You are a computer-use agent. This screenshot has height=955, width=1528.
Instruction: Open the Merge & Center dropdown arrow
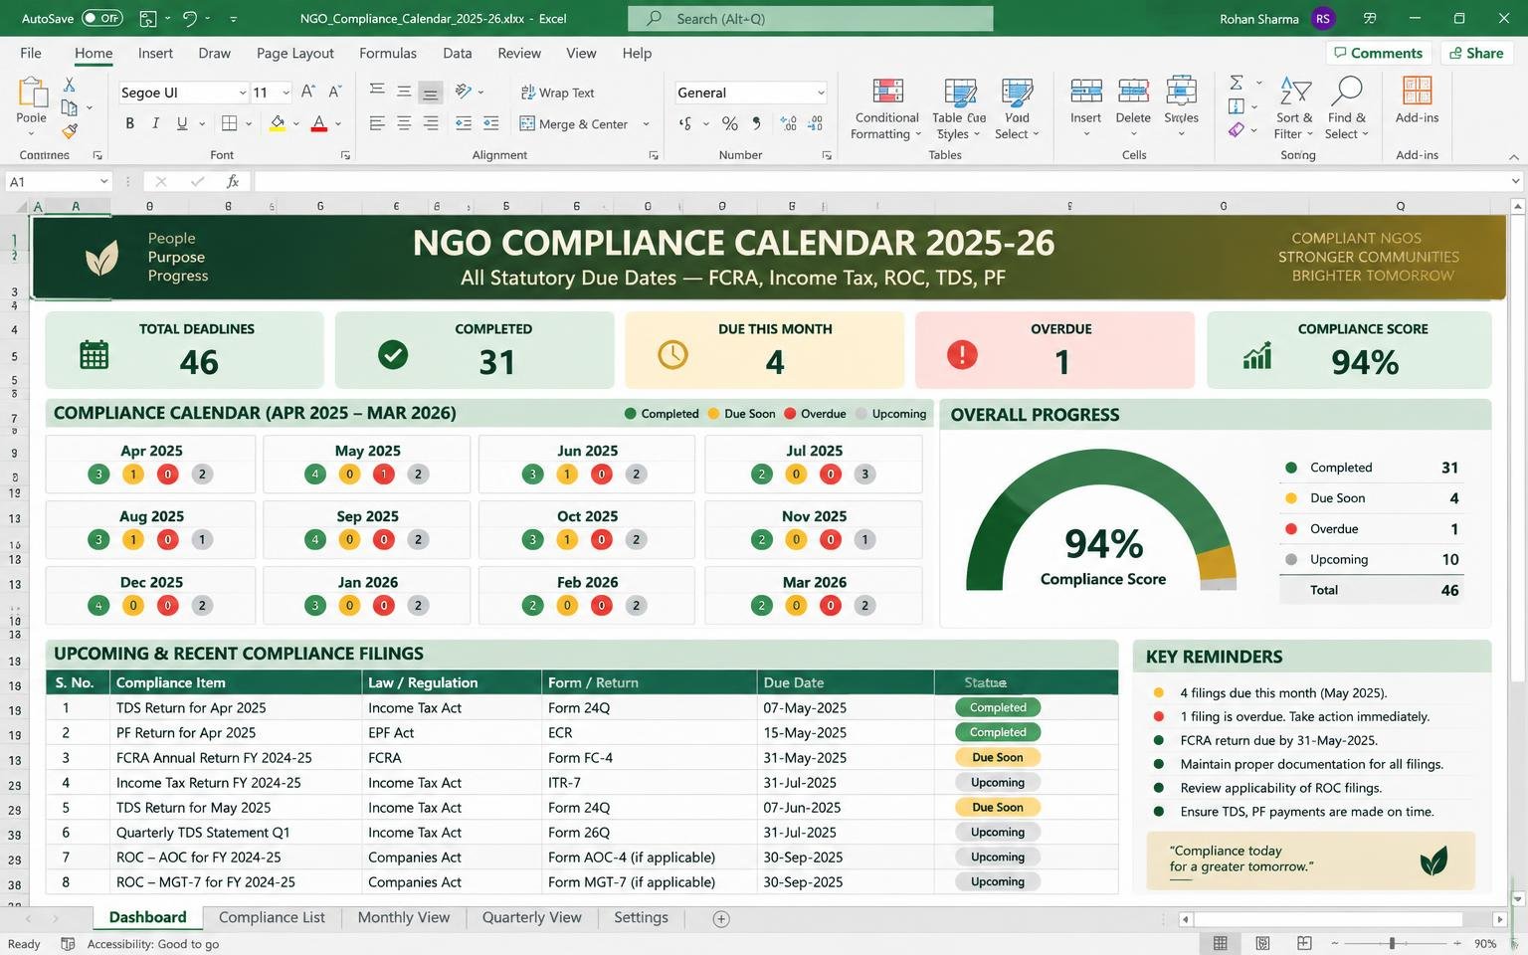tap(646, 124)
